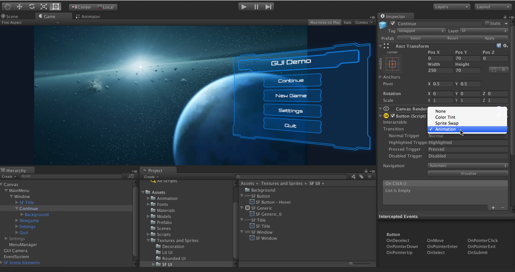The height and width of the screenshot is (272, 515).
Task: Click the anchor preset square icon
Action: coord(392,64)
